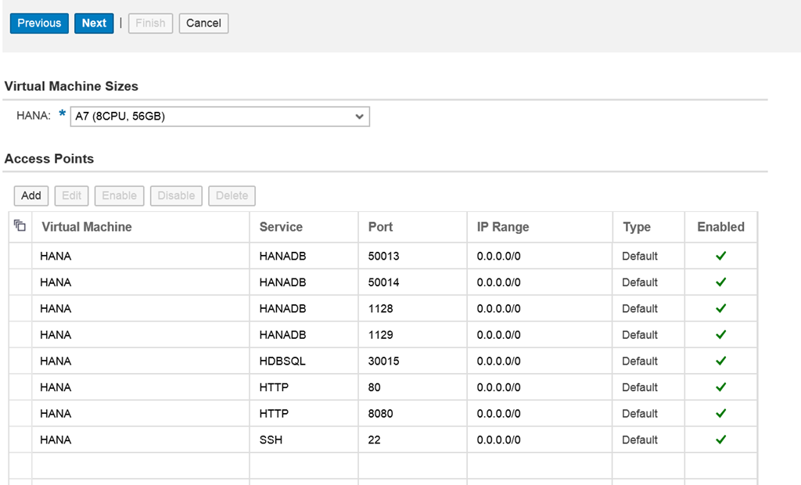The width and height of the screenshot is (801, 485).
Task: Select row selector for SSH port 22
Action: pos(20,440)
